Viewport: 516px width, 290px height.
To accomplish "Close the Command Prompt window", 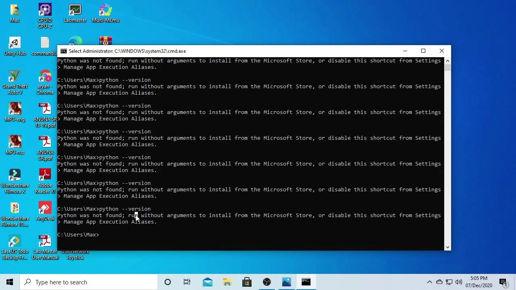I will pos(442,51).
